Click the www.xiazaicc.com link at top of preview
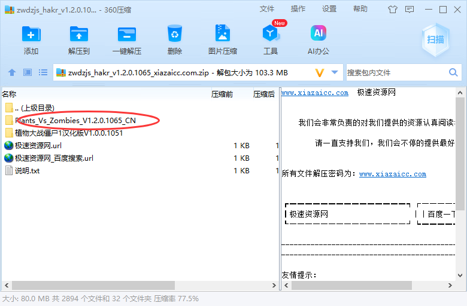Screen dimensions: 467x306 click(x=314, y=93)
